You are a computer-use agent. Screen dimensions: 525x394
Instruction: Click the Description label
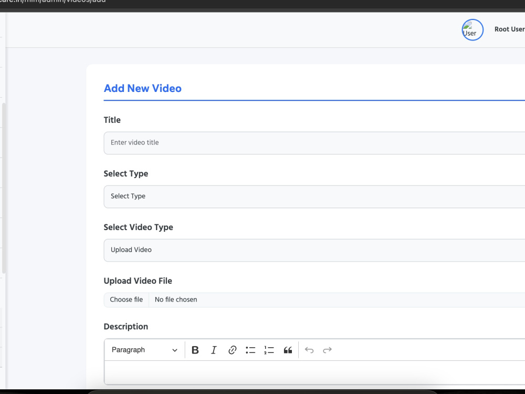pyautogui.click(x=126, y=327)
